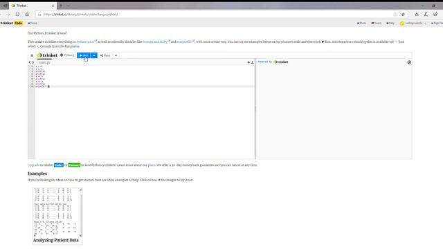Click the site lock icon in address bar

(39, 14)
